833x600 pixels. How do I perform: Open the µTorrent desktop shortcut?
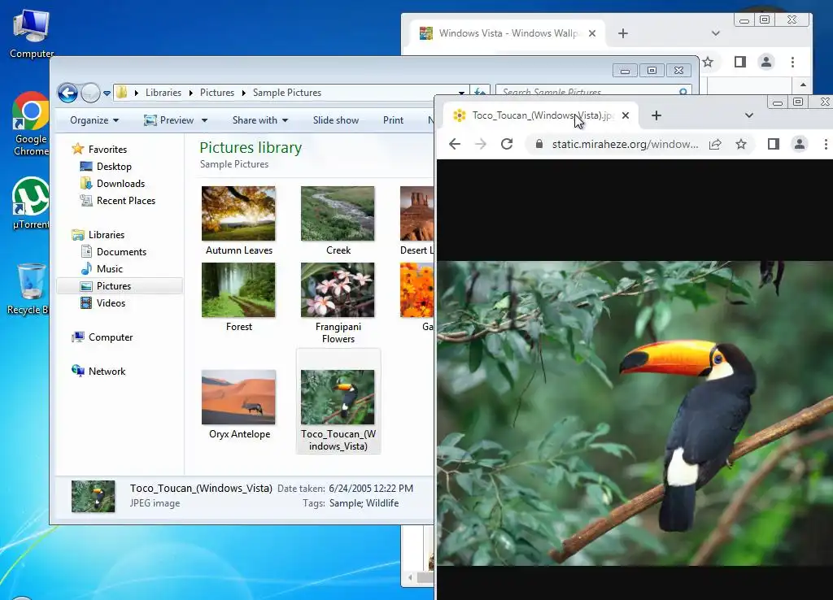(31, 203)
